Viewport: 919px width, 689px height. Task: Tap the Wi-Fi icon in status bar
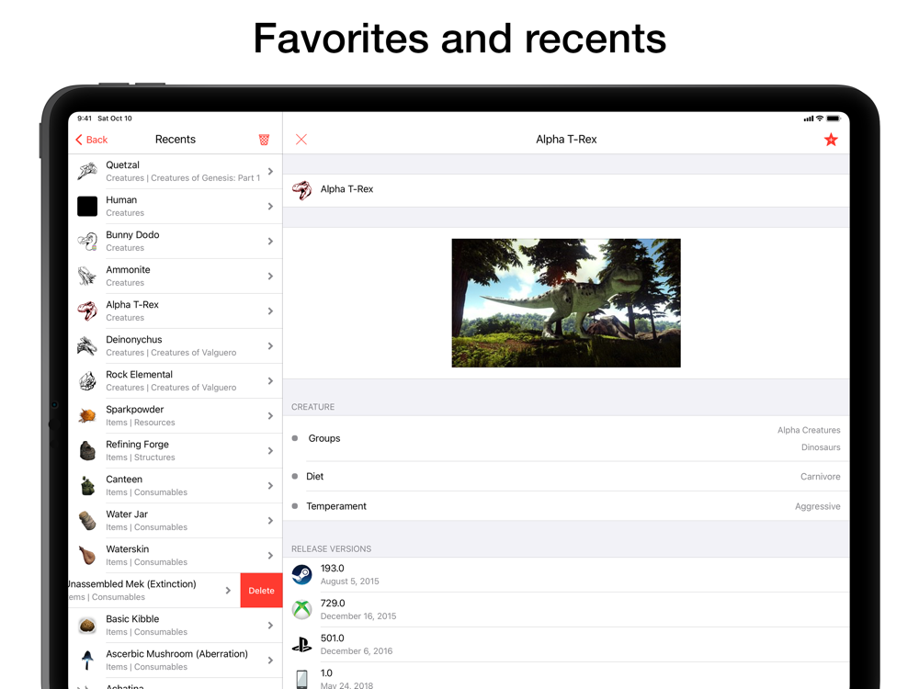(x=820, y=119)
